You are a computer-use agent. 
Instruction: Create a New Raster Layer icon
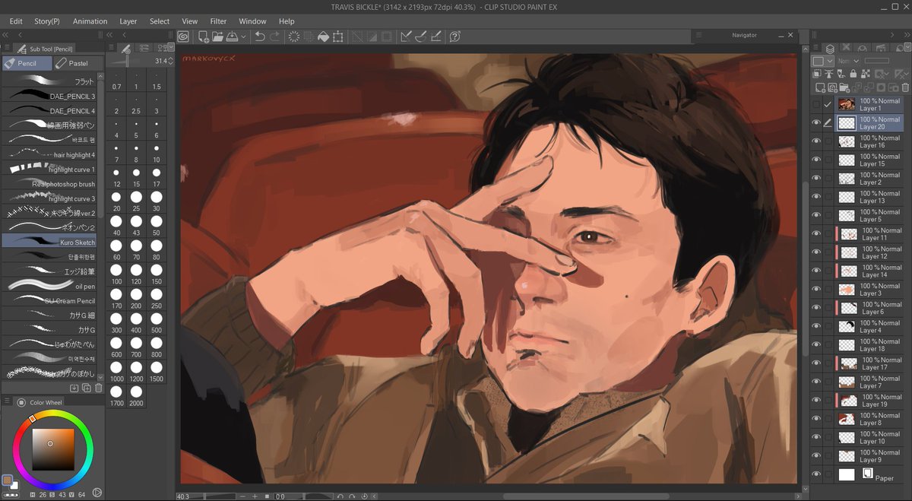(x=821, y=88)
